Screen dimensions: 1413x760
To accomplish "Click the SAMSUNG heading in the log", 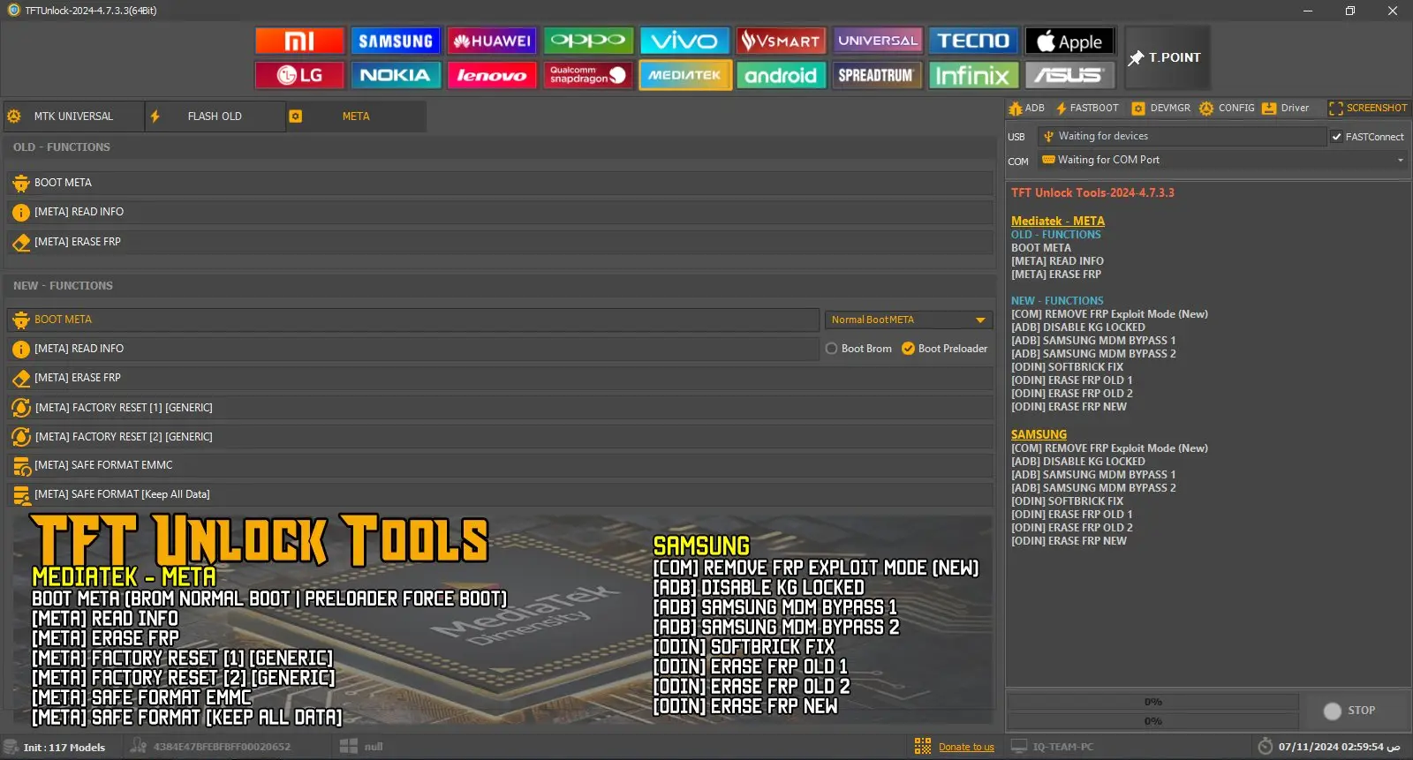I will [x=1039, y=434].
